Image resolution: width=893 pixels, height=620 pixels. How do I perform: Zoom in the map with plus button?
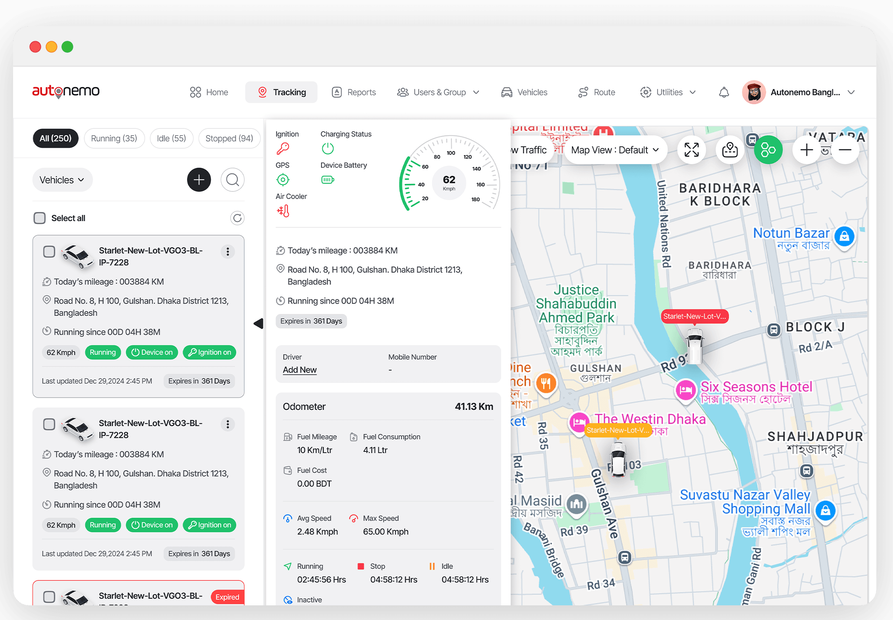coord(806,150)
